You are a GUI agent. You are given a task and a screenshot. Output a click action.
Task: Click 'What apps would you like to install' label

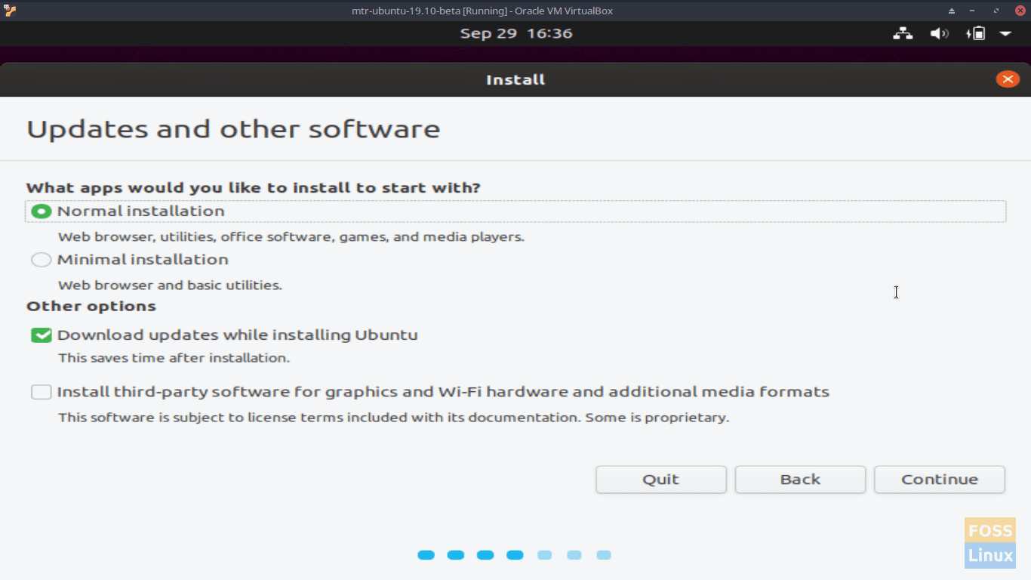[254, 188]
